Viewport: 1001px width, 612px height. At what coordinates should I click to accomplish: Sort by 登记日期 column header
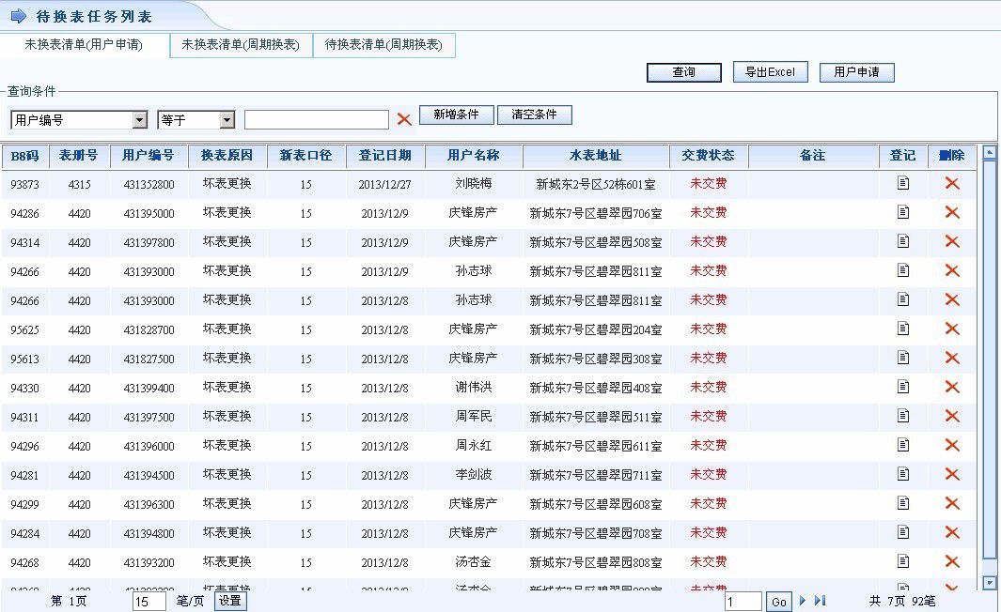[x=384, y=156]
